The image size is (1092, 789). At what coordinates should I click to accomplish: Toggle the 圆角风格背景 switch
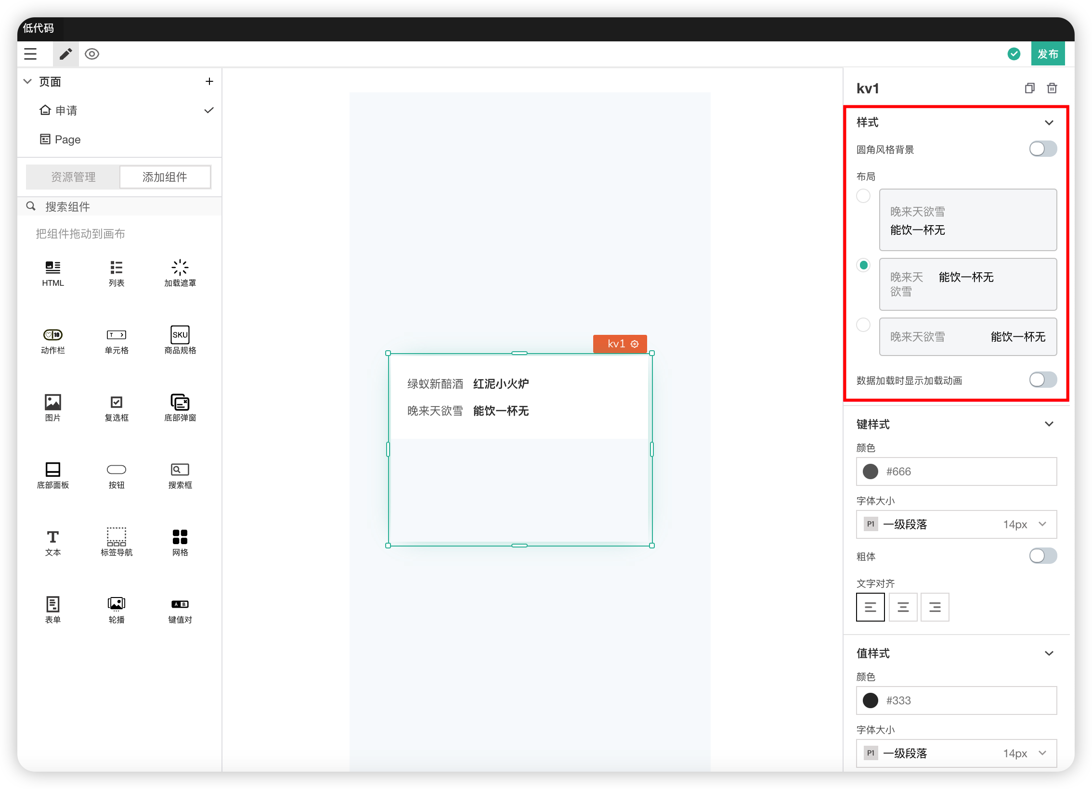1042,149
